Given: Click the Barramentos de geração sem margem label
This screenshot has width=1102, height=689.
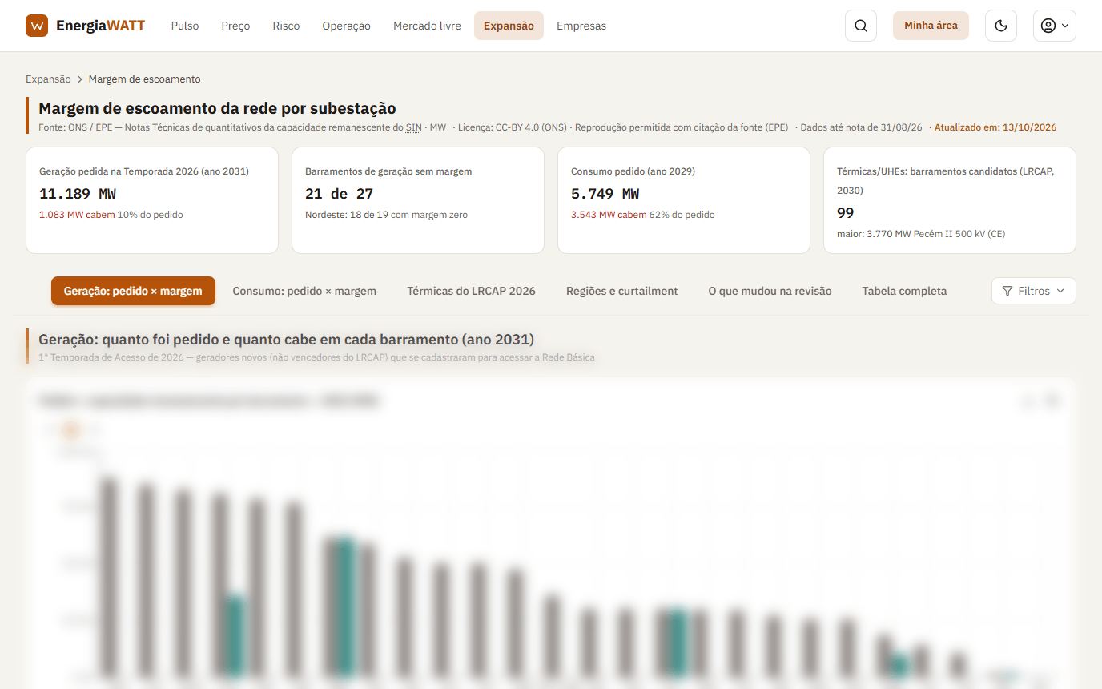Looking at the screenshot, I should 388,171.
